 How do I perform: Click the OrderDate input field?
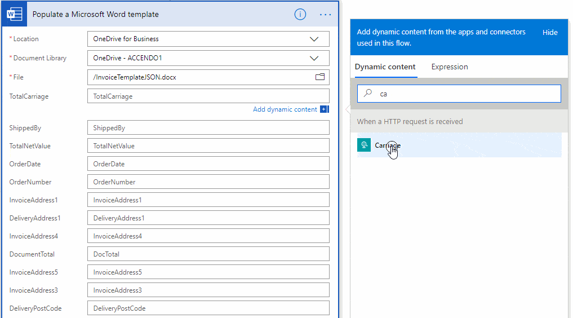click(208, 164)
